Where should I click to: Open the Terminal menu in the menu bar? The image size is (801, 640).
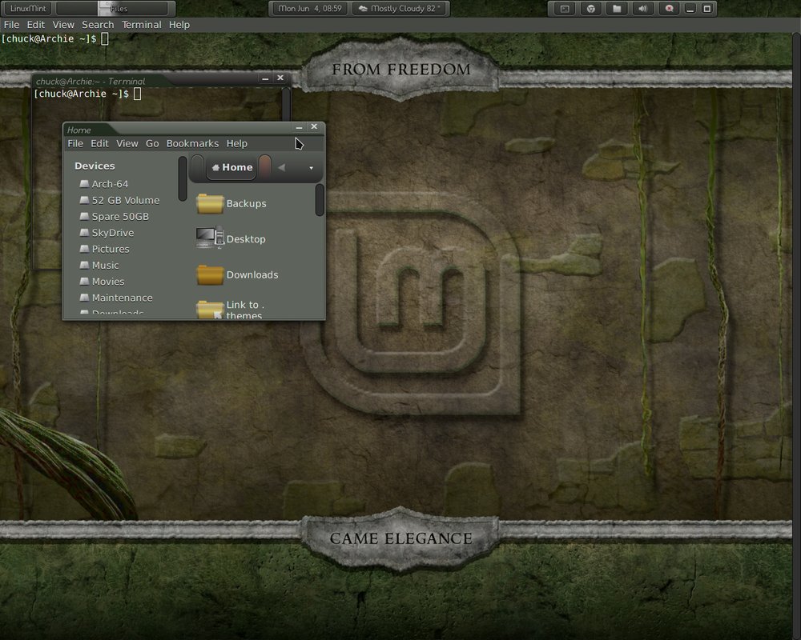pos(142,25)
